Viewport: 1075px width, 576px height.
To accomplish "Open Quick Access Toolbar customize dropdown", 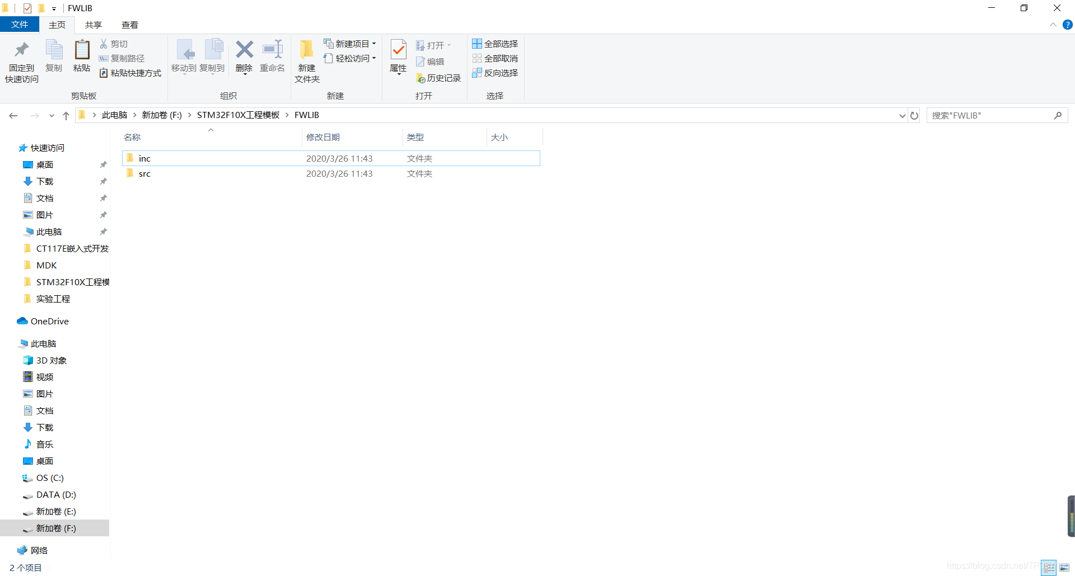I will (54, 8).
